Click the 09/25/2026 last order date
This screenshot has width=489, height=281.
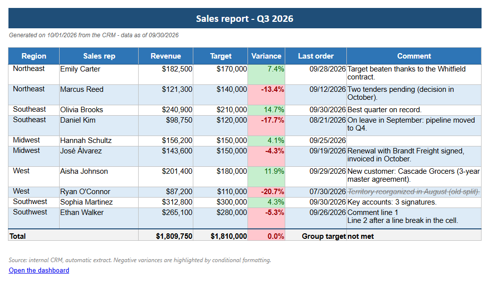(316, 141)
